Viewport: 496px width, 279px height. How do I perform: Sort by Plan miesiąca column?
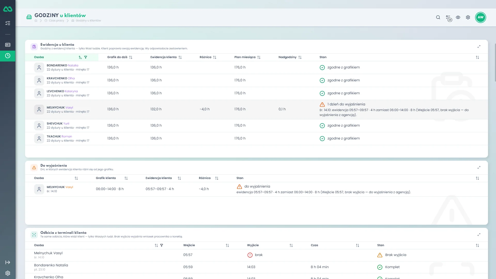point(259,57)
